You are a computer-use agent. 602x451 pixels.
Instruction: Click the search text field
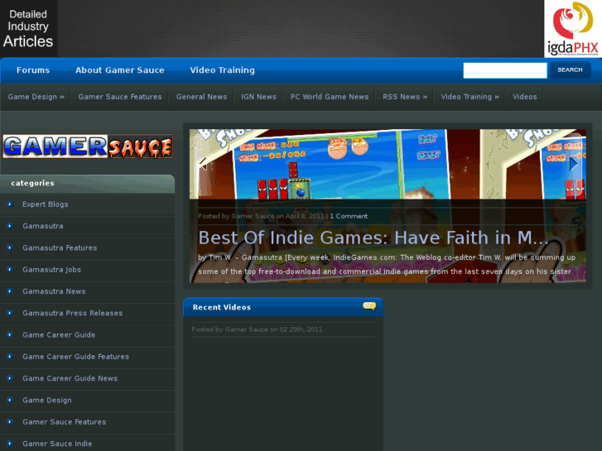click(x=505, y=70)
